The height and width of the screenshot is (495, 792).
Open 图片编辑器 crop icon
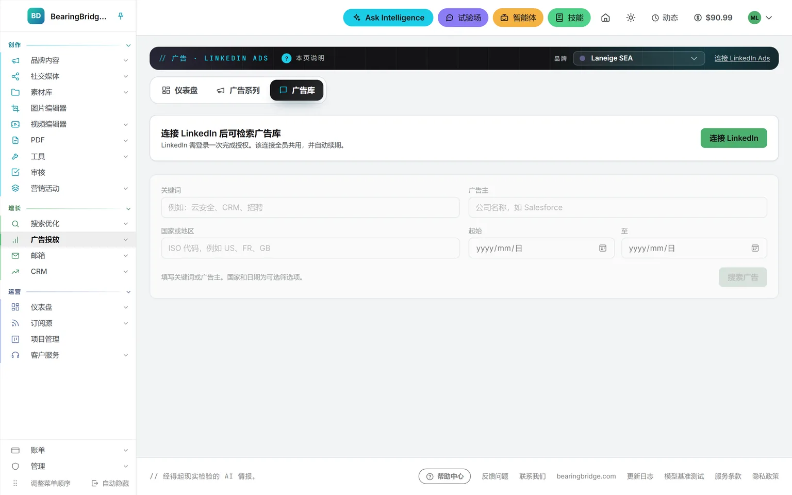tap(15, 108)
